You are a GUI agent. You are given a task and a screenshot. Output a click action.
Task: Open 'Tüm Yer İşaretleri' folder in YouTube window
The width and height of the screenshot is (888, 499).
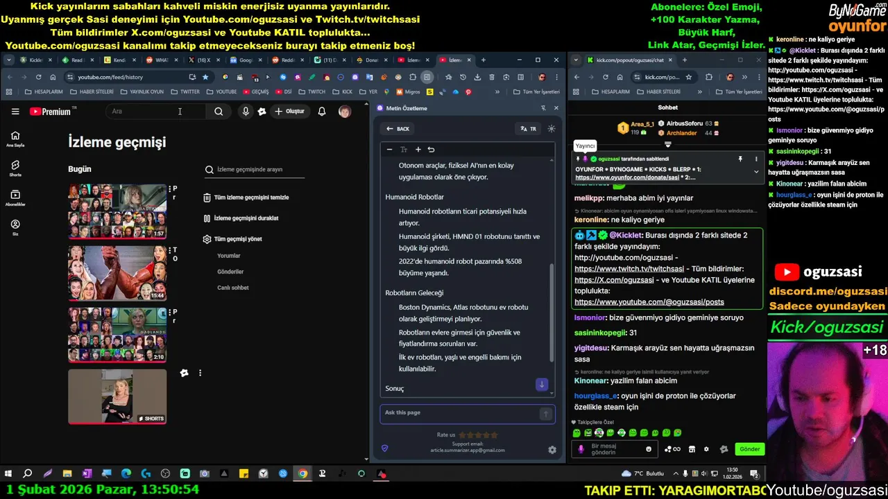pos(536,91)
